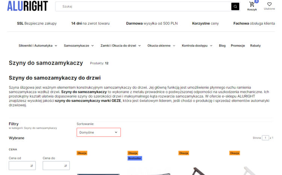This screenshot has height=175, width=282.
Task: Expand Zamki i Okucia do drzwi menu
Action: tap(120, 46)
